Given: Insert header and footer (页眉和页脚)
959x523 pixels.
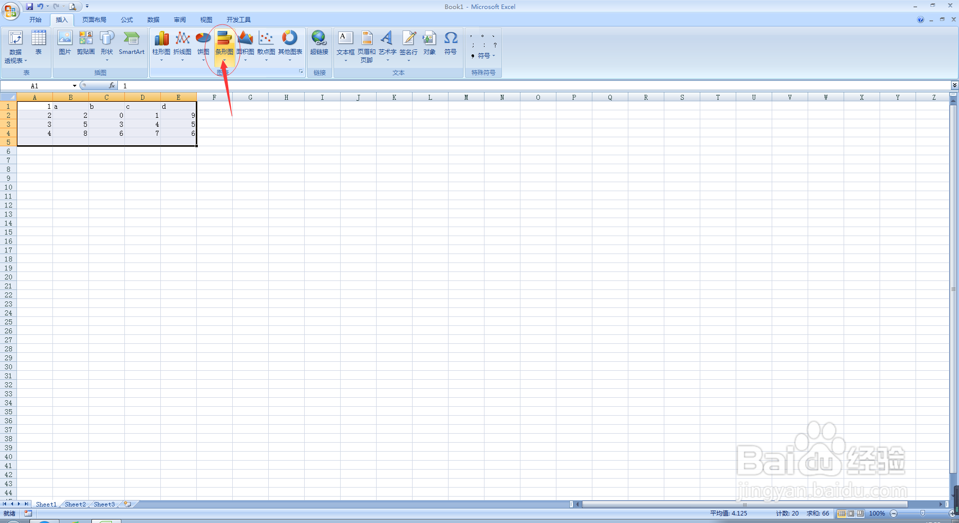Looking at the screenshot, I should click(x=367, y=47).
